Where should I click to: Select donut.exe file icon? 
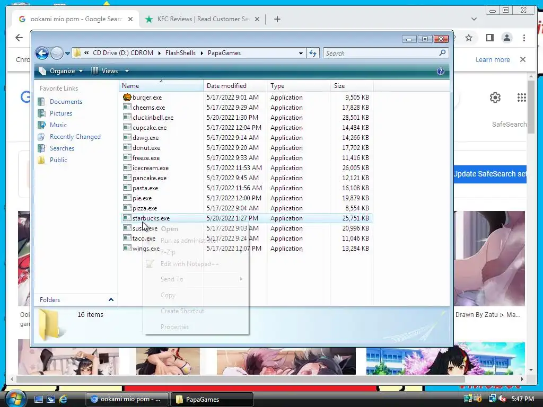click(x=127, y=147)
